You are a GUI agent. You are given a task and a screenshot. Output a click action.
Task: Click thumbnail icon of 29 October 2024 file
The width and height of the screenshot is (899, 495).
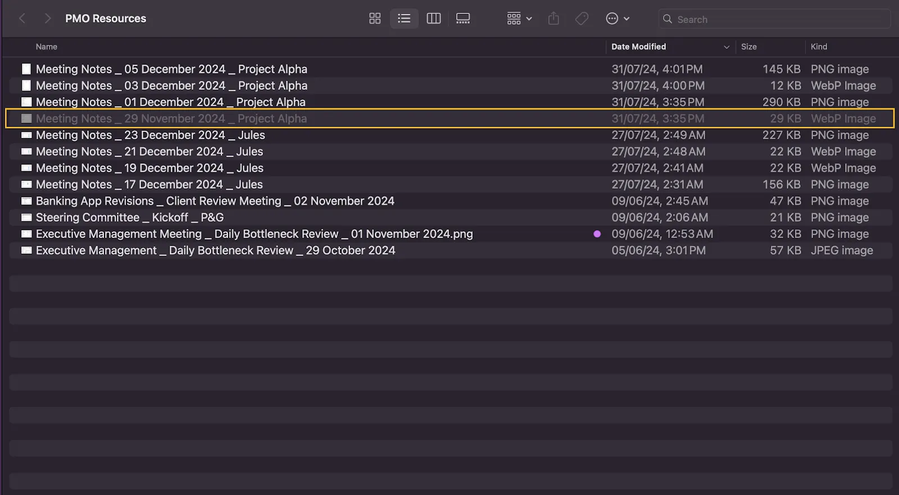click(x=26, y=250)
